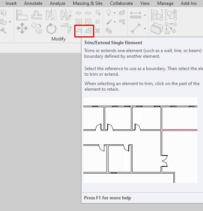
Task: Expand the Override Graphics paintbrush dropdown
Action: click(114, 22)
